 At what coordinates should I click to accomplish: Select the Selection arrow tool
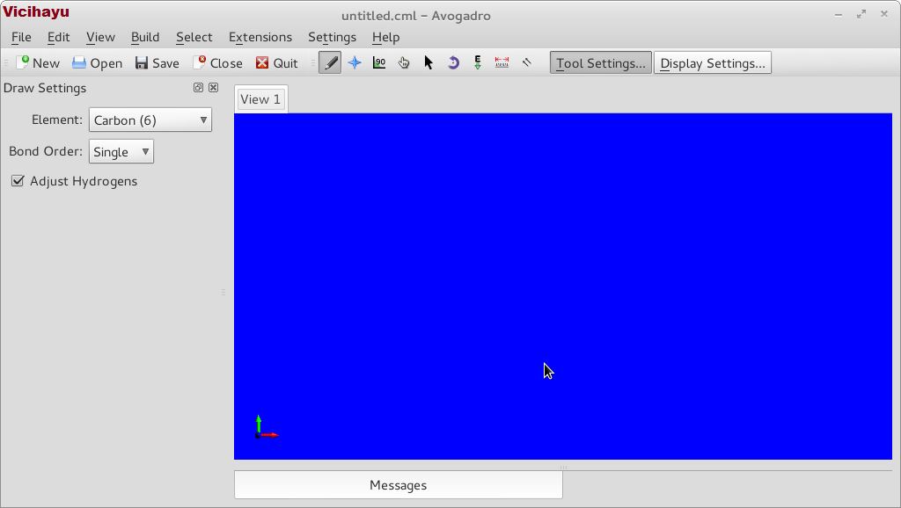(429, 62)
